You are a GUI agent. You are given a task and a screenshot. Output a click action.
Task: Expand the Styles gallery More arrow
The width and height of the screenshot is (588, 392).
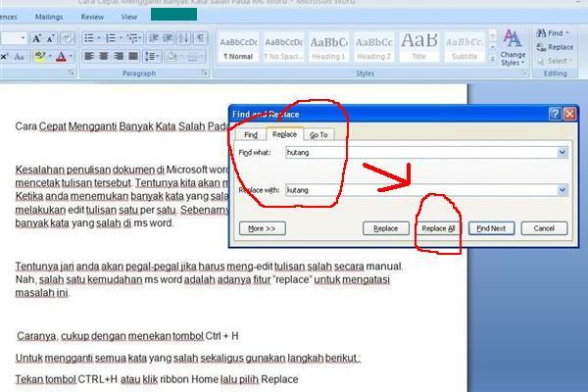[492, 59]
